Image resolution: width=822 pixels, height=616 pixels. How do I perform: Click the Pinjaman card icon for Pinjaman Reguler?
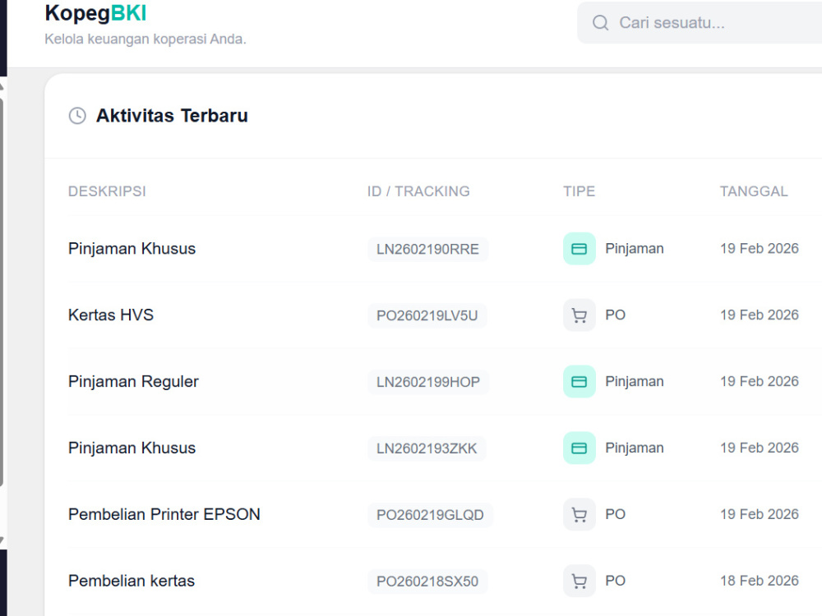click(579, 382)
